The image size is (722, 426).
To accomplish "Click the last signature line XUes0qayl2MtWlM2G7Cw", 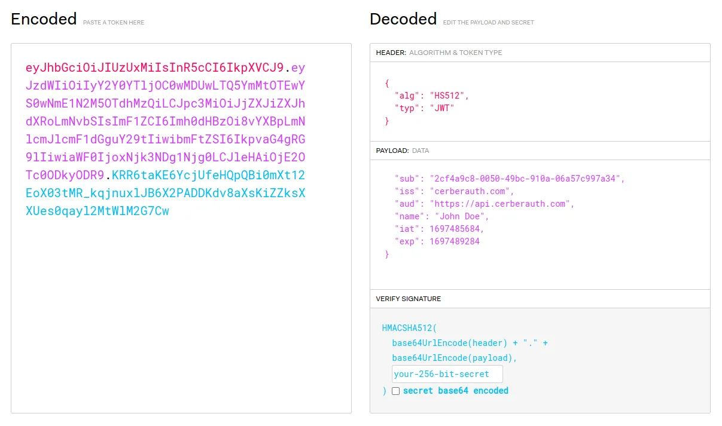I will 98,211.
